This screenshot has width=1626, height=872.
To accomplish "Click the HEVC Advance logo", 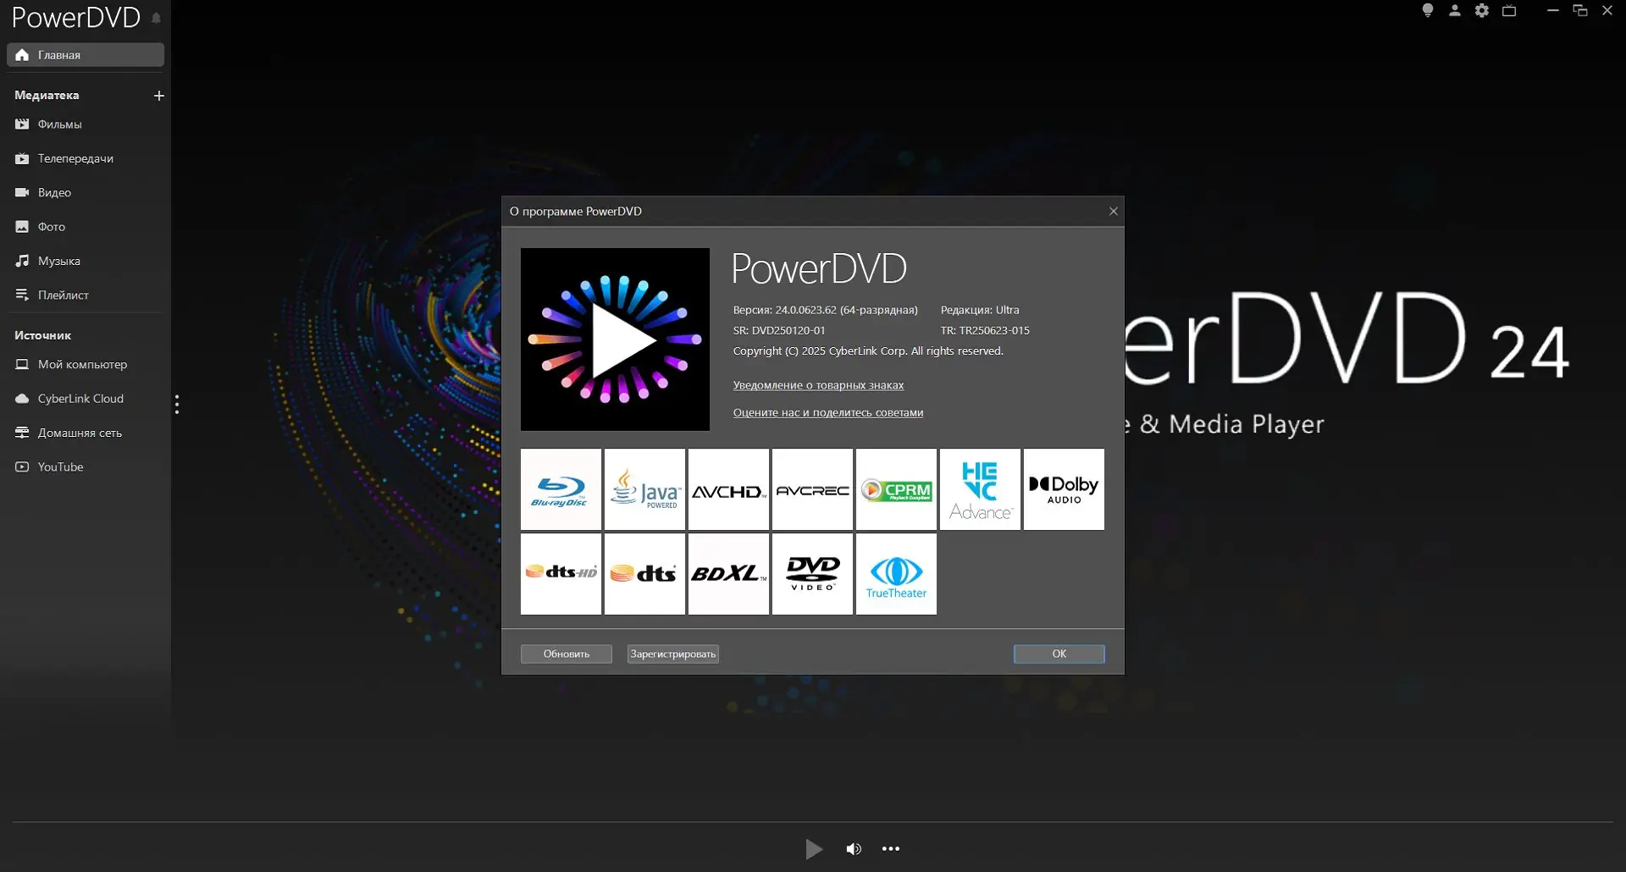I will [980, 489].
